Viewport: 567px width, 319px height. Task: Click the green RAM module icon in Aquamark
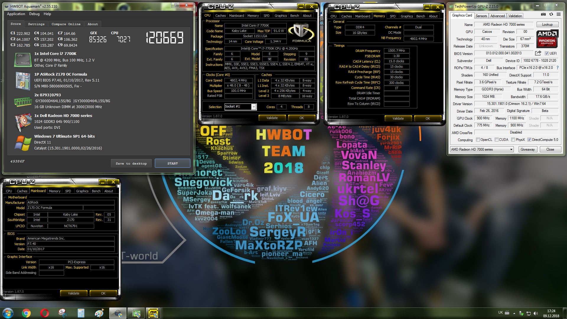23,102
